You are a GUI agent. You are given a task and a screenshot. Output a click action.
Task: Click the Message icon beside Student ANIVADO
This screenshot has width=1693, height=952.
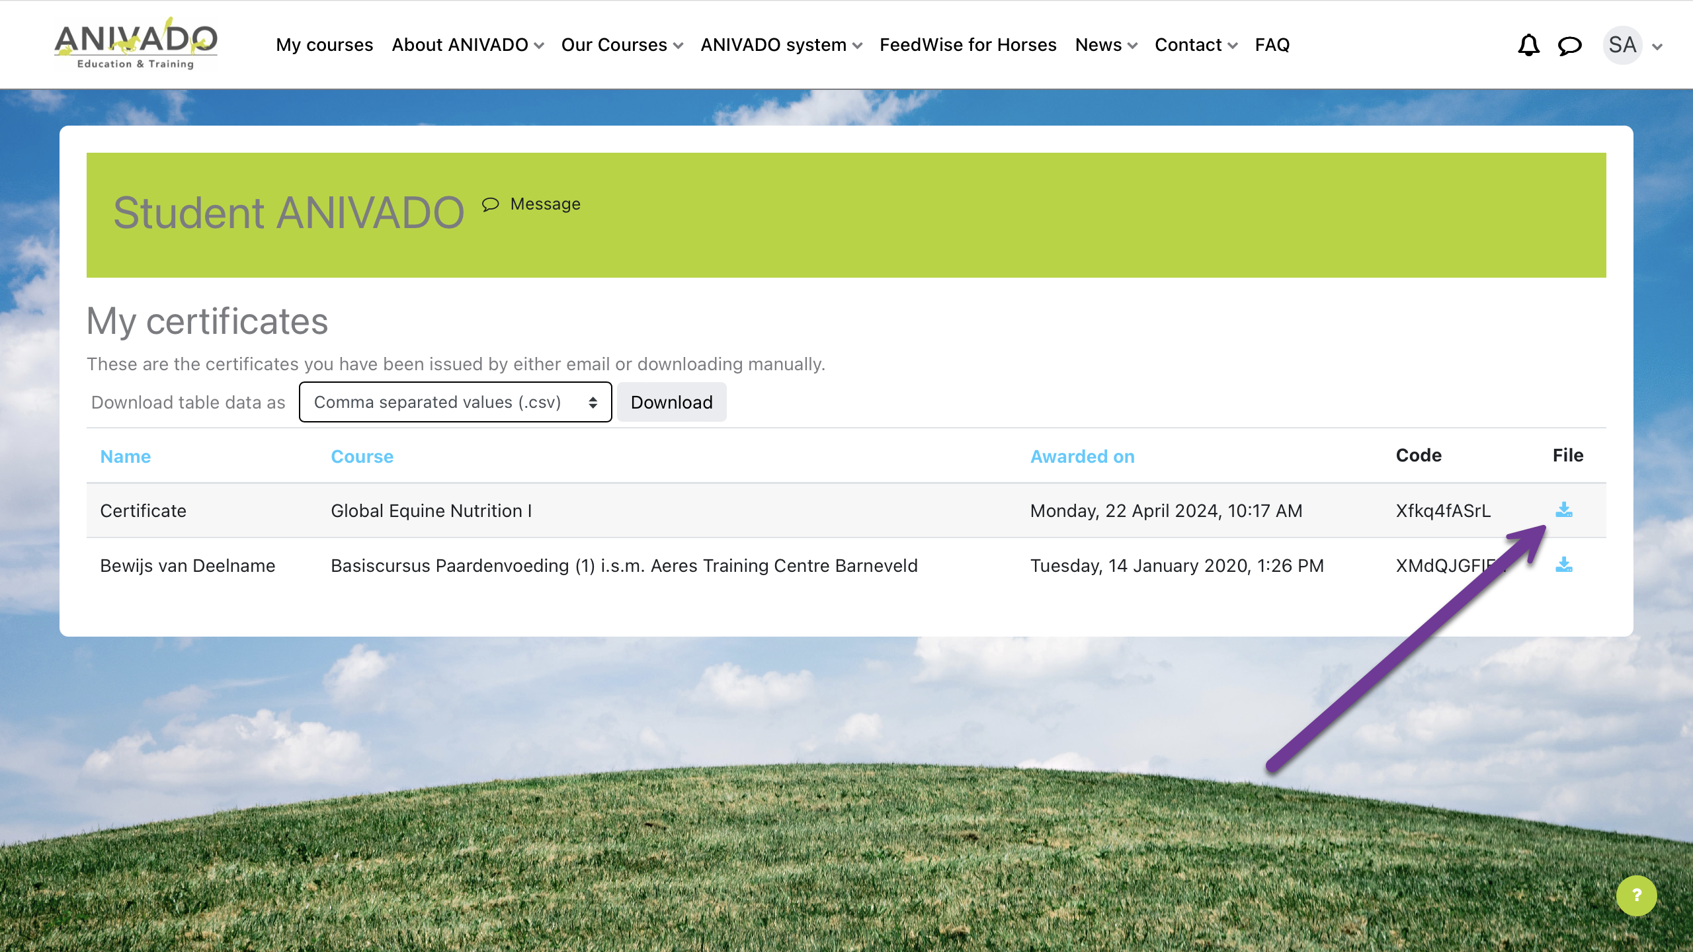[x=490, y=204]
